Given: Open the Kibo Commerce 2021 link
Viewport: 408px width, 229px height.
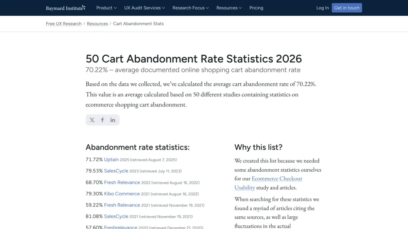Looking at the screenshot, I should pyautogui.click(x=122, y=194).
